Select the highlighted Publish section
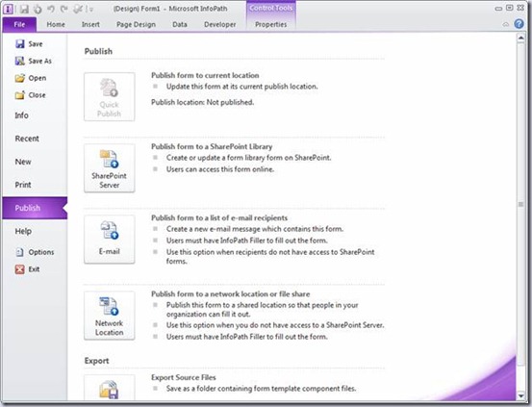Image resolution: width=532 pixels, height=407 pixels. pos(35,208)
